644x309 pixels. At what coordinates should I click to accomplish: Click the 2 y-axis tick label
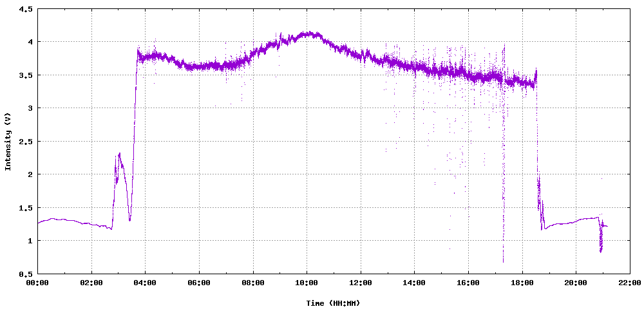pyautogui.click(x=30, y=174)
